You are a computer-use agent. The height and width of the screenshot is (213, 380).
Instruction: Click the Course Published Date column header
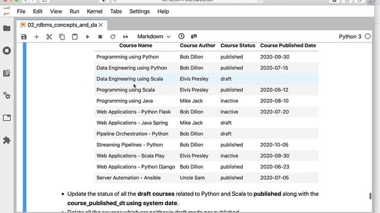point(288,46)
